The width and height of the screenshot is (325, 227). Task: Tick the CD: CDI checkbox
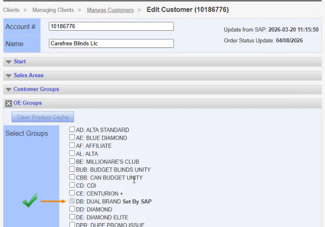[x=72, y=185]
